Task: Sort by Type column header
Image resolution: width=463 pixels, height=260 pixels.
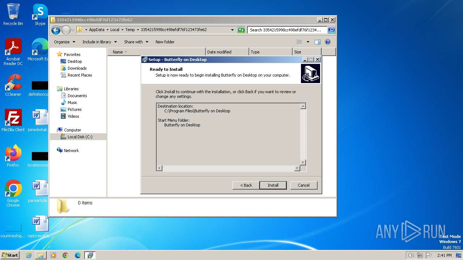Action: [271, 52]
